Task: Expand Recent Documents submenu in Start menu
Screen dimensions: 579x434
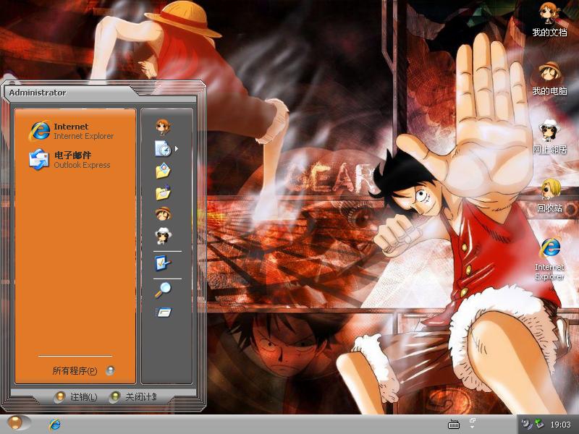Action: [164, 149]
